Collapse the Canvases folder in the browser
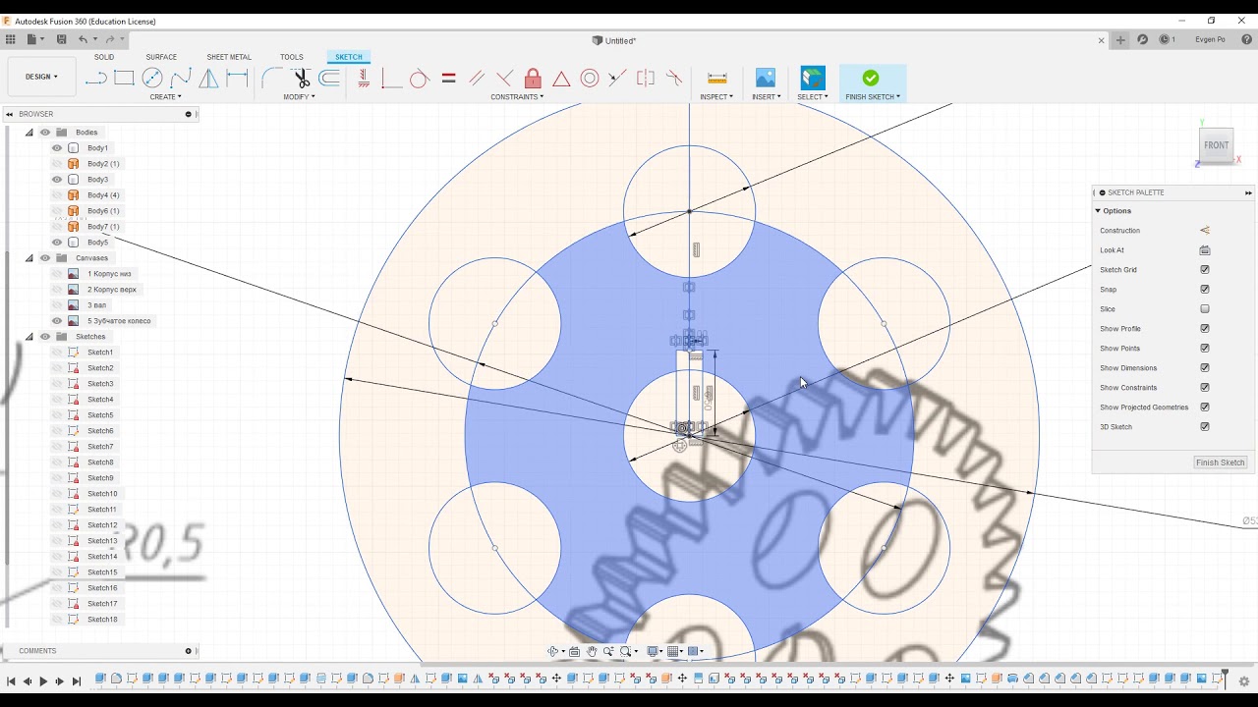 click(29, 258)
